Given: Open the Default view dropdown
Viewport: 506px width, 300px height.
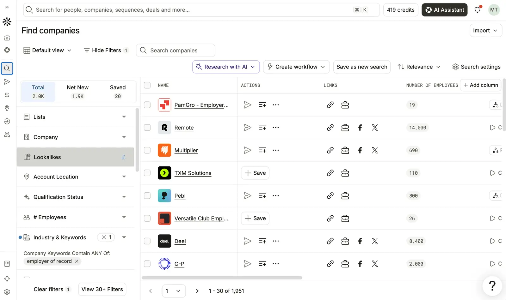Looking at the screenshot, I should (x=48, y=50).
